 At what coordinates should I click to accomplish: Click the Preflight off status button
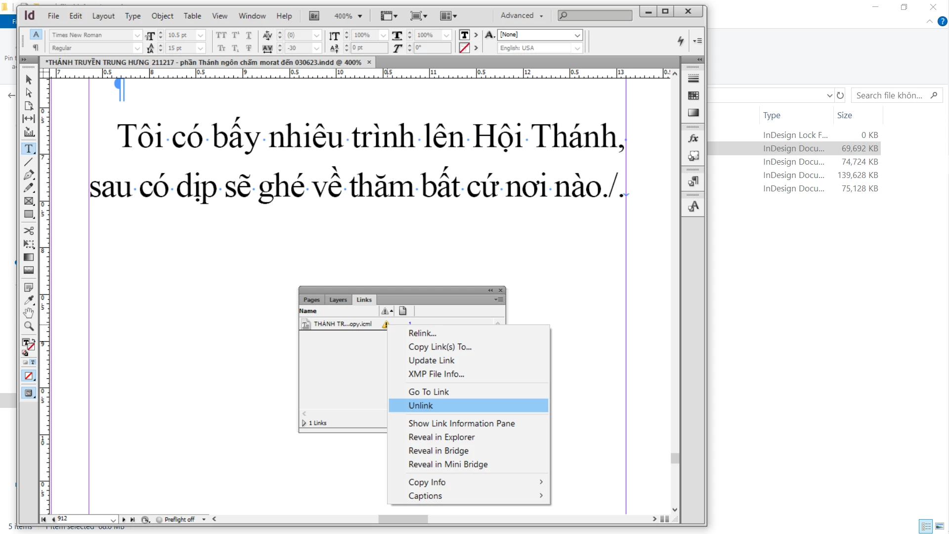[x=179, y=520]
